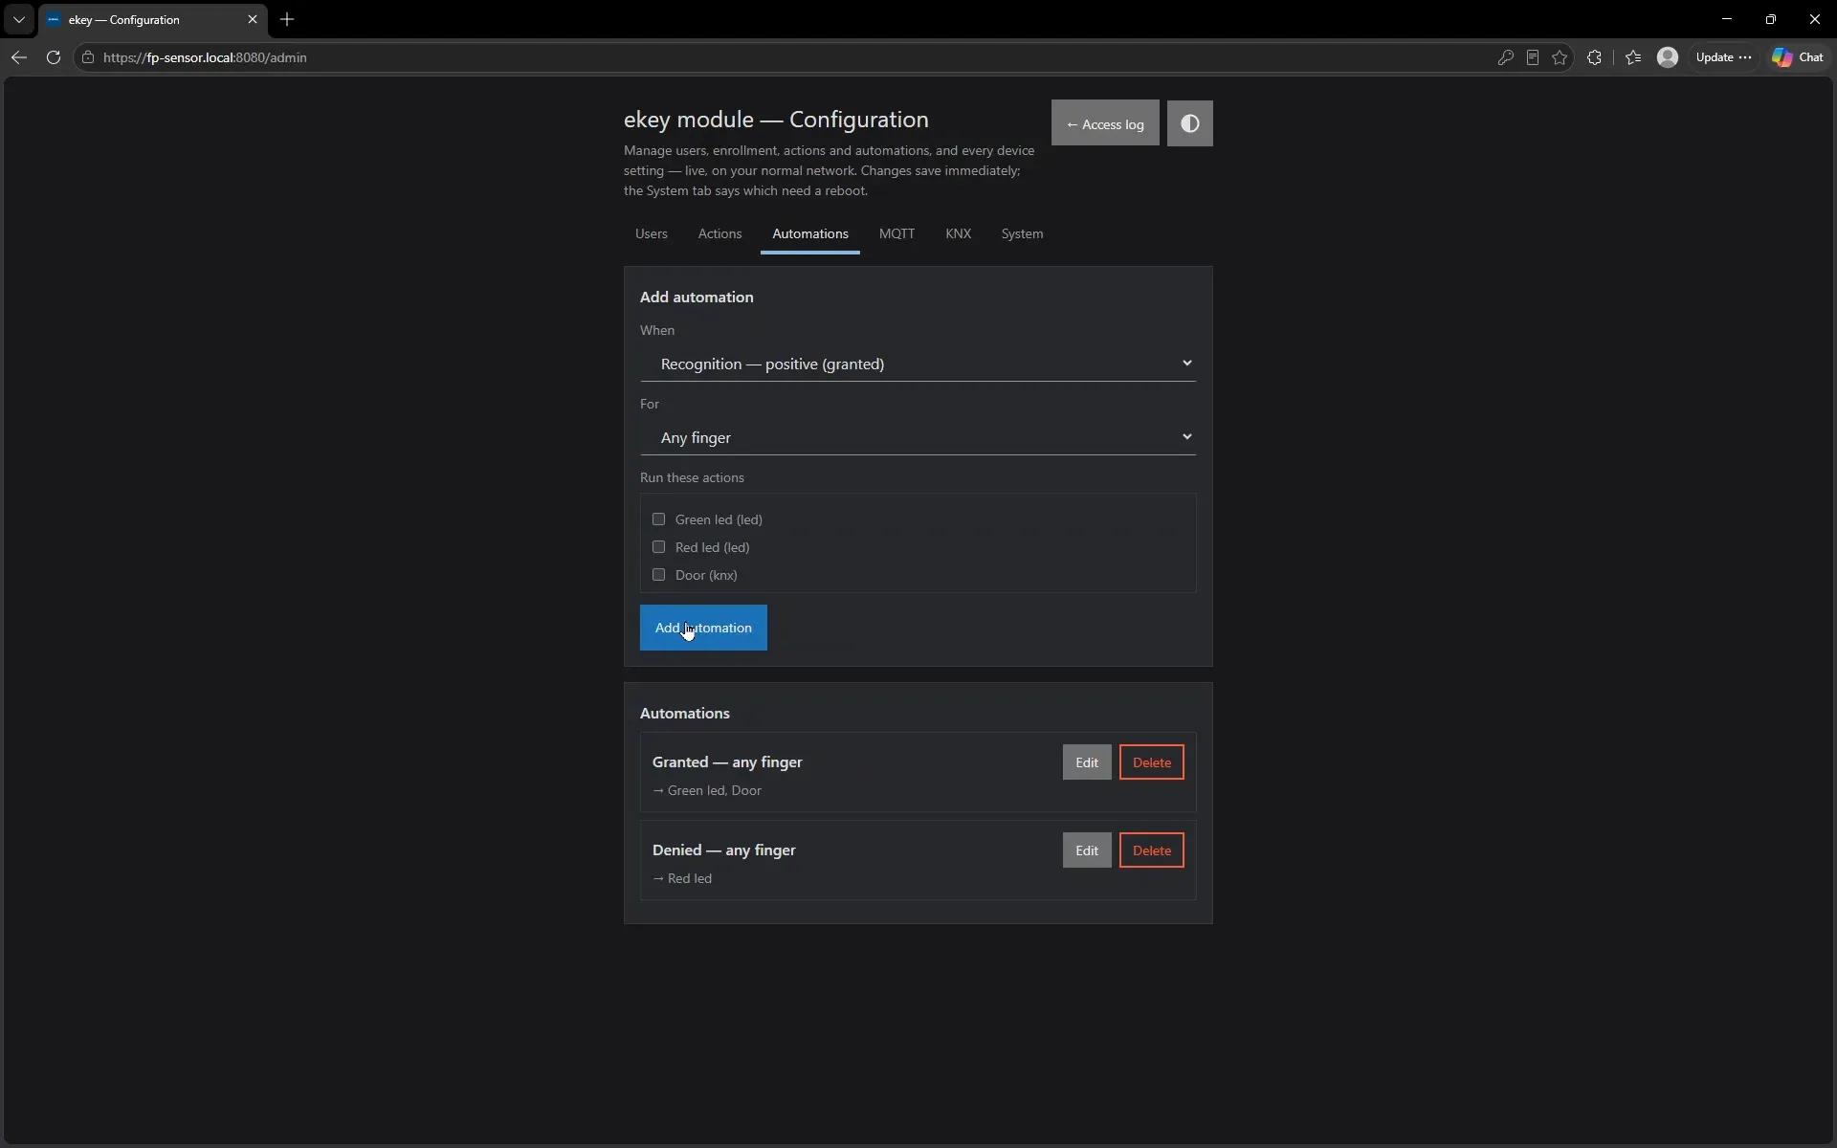Viewport: 1837px width, 1148px height.
Task: Select the 'Denied — any finger' title
Action: [x=724, y=850]
